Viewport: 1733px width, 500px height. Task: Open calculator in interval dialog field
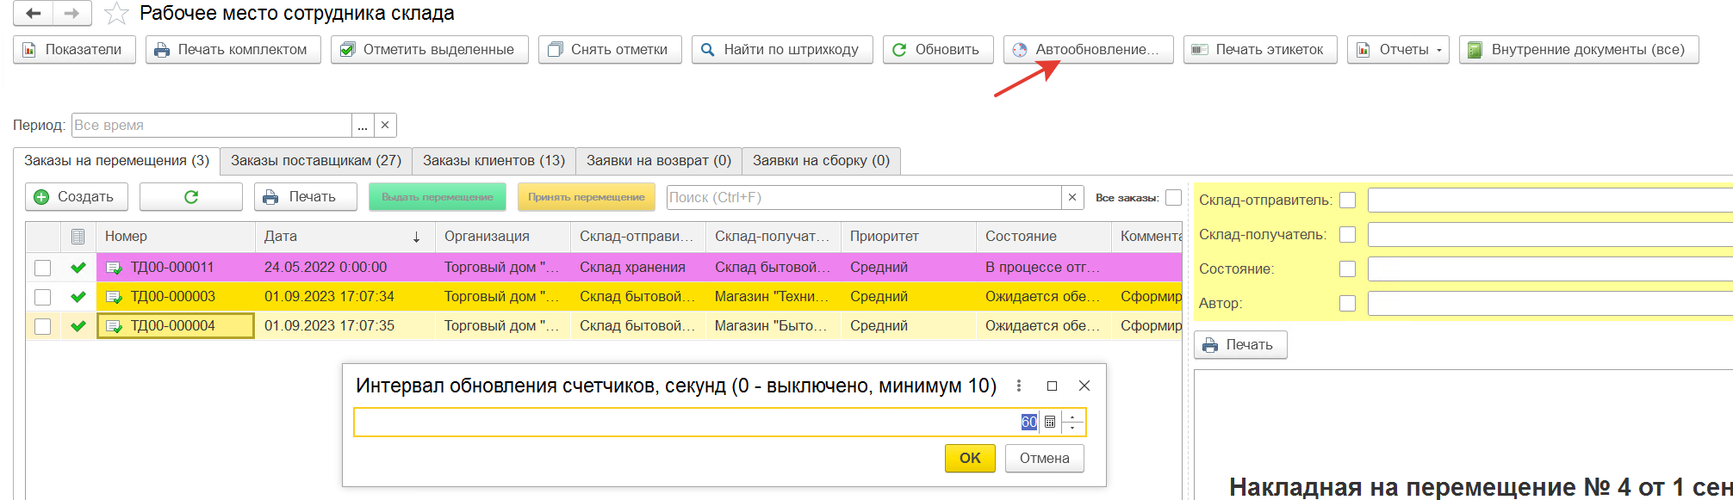(1050, 423)
